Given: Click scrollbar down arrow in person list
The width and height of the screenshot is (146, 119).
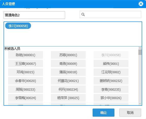Looking at the screenshot, I should (140, 104).
